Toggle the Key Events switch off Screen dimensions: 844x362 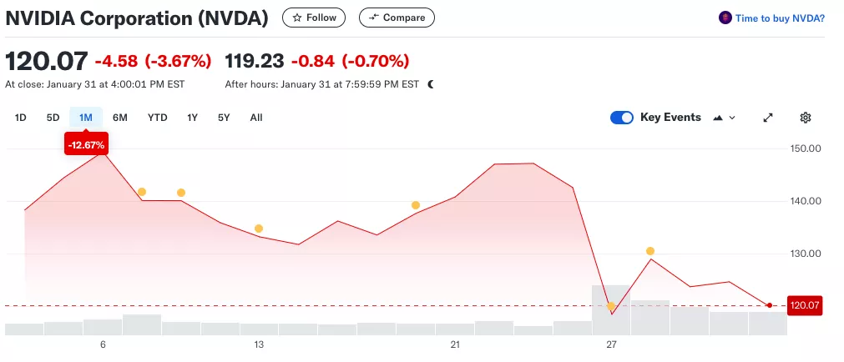tap(622, 118)
